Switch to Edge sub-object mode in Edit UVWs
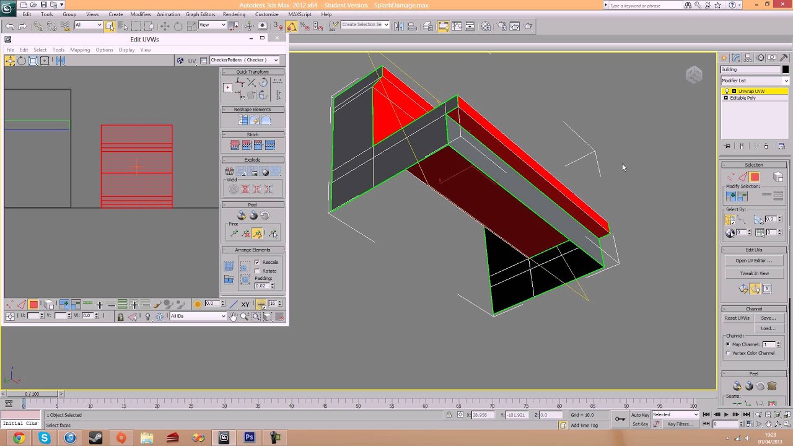This screenshot has height=446, width=793. 22,304
